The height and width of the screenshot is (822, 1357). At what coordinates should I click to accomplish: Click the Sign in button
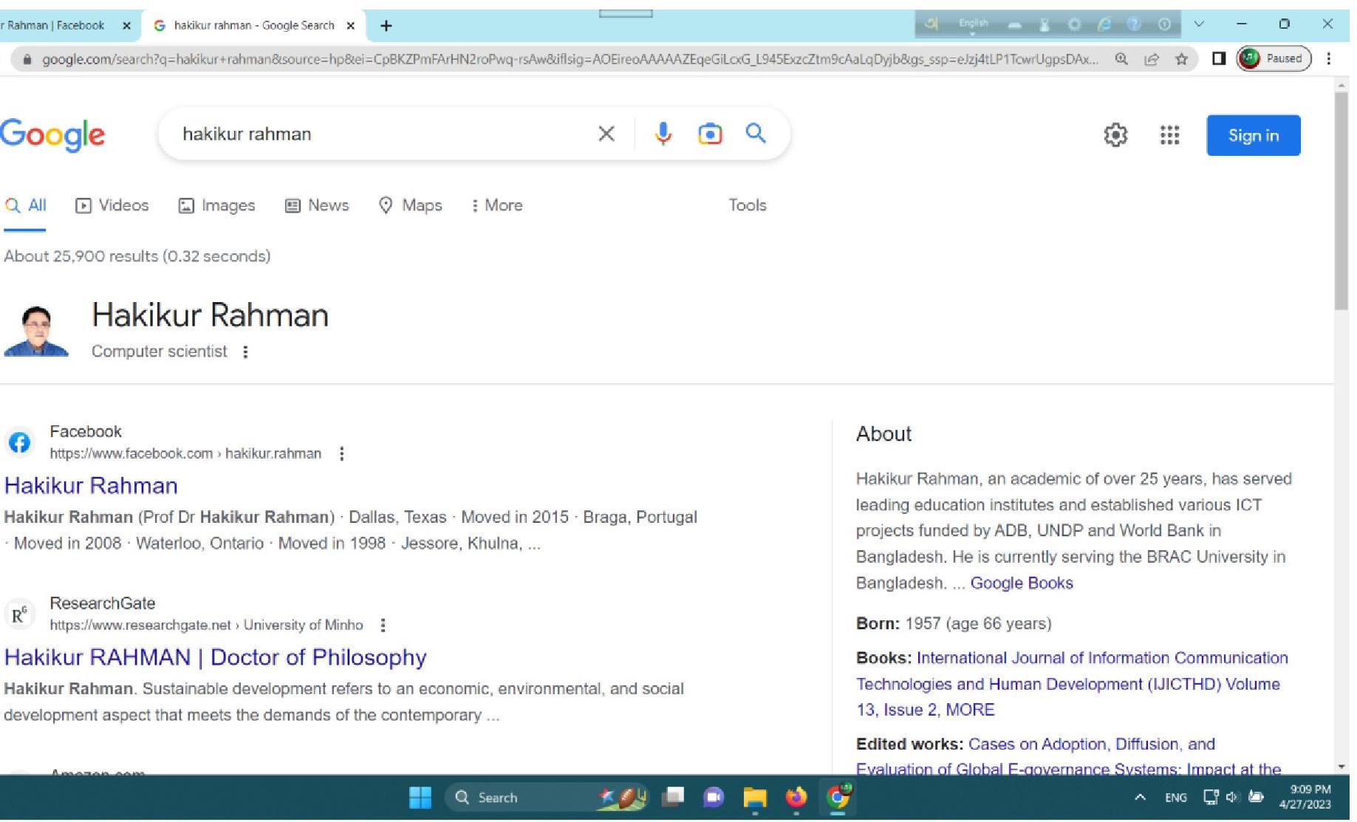pyautogui.click(x=1253, y=135)
